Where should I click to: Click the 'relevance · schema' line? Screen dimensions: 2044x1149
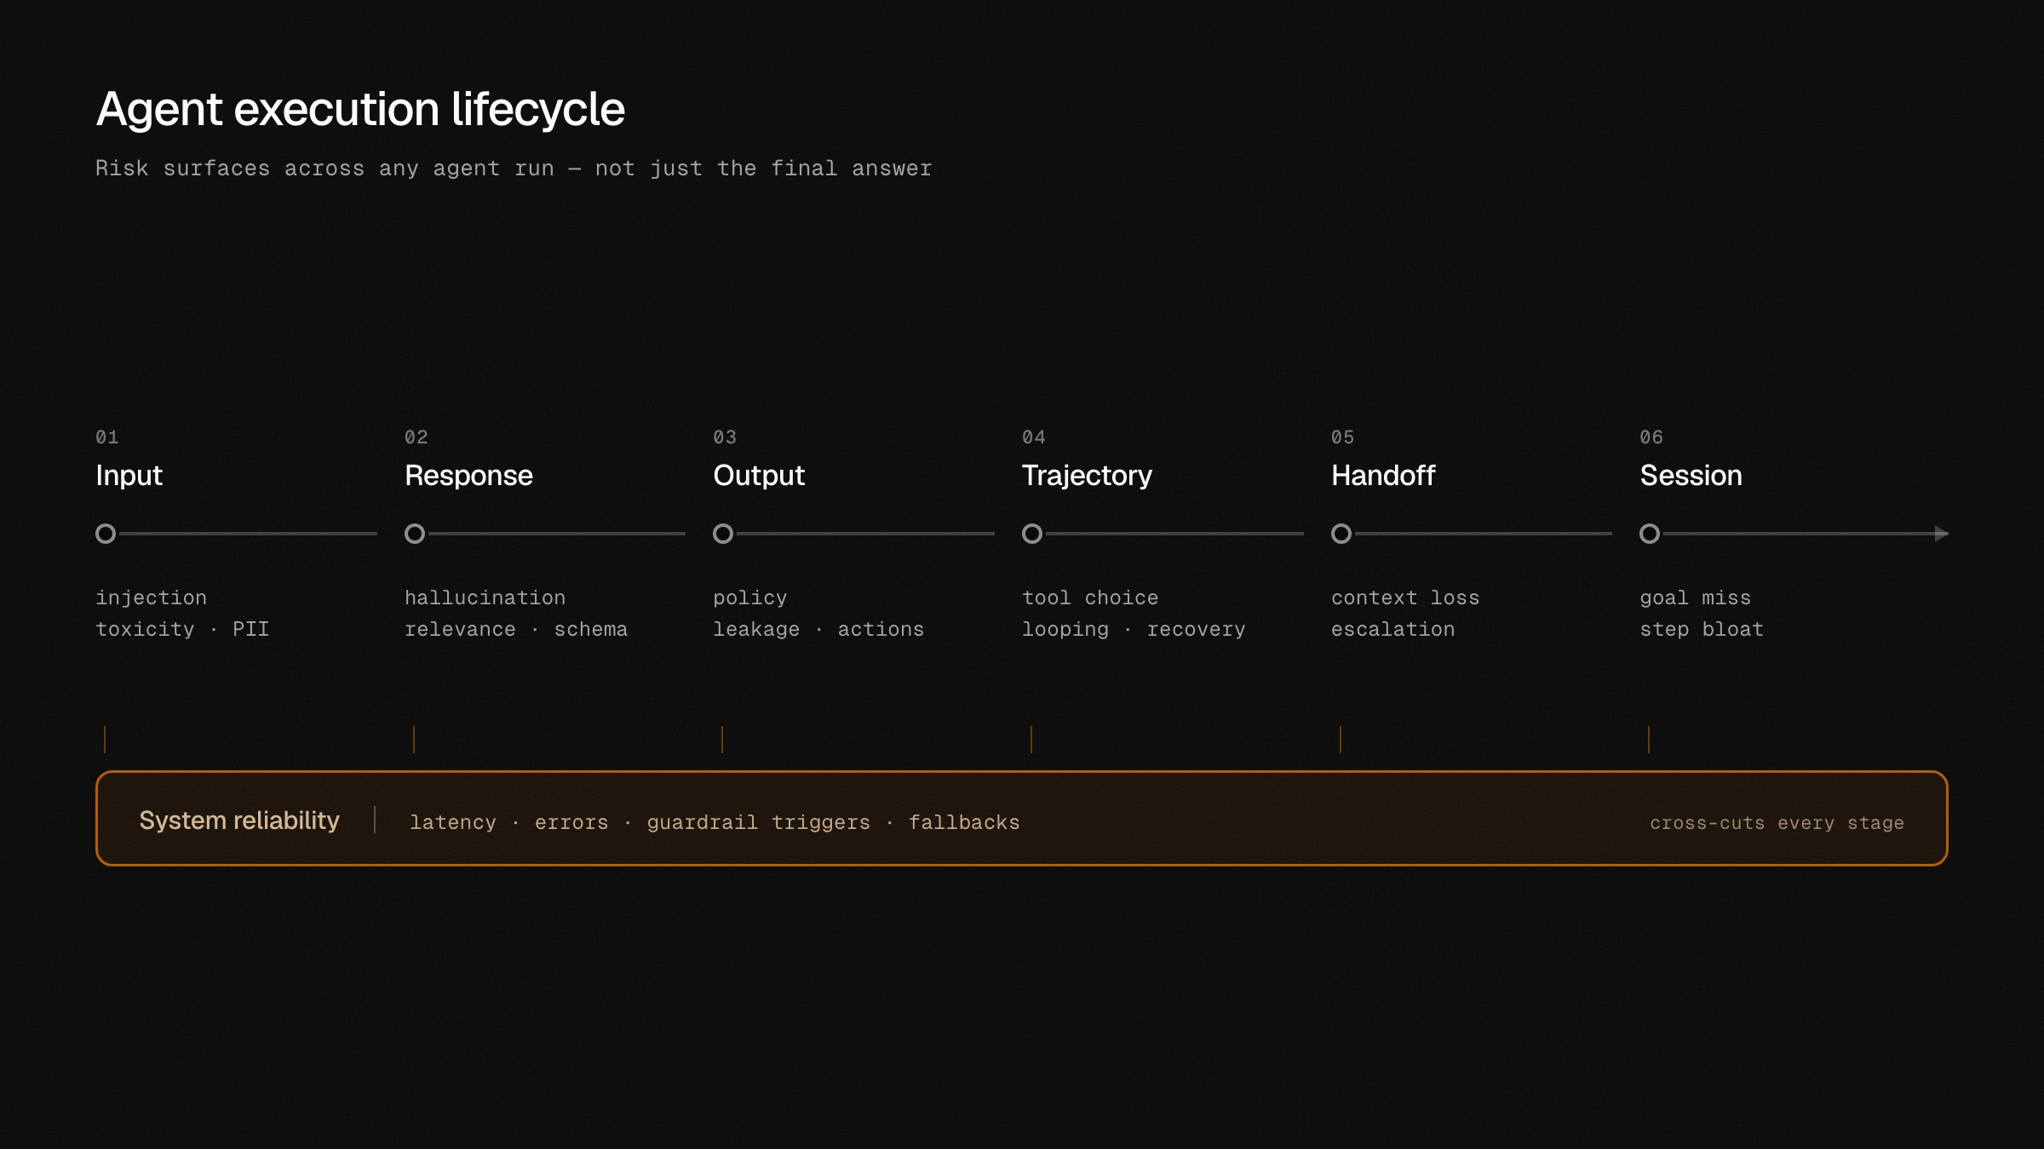pyautogui.click(x=516, y=630)
